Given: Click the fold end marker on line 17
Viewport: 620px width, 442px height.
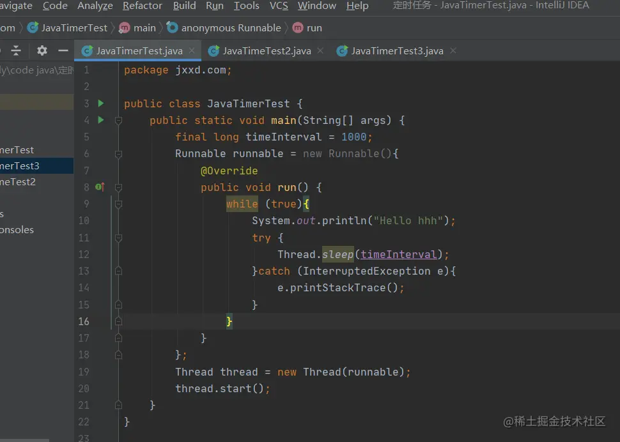Looking at the screenshot, I should (x=118, y=338).
